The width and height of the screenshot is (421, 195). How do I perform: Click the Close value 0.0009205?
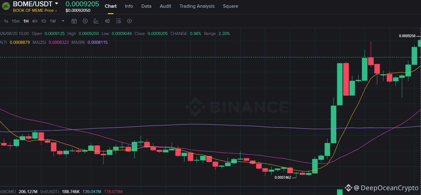158,34
